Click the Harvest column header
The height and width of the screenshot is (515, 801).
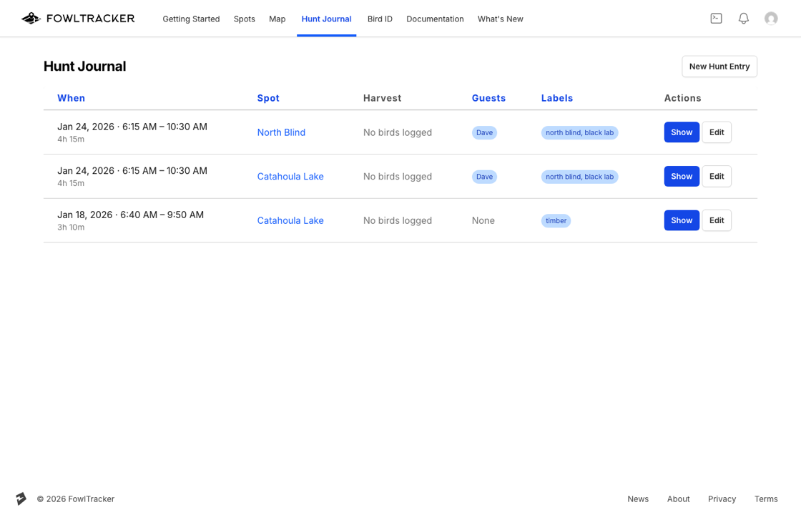coord(382,98)
